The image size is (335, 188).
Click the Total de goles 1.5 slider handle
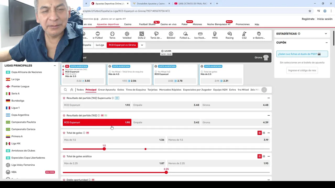coord(104,149)
